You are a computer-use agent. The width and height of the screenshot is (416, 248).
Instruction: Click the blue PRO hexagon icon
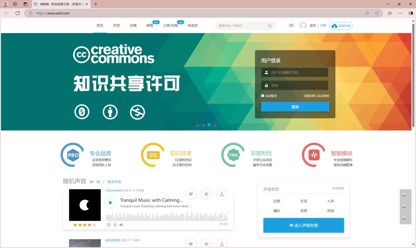(73, 155)
